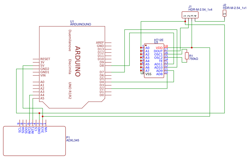
Task: Click the large ARDUINO text on U1
Action: (78, 61)
